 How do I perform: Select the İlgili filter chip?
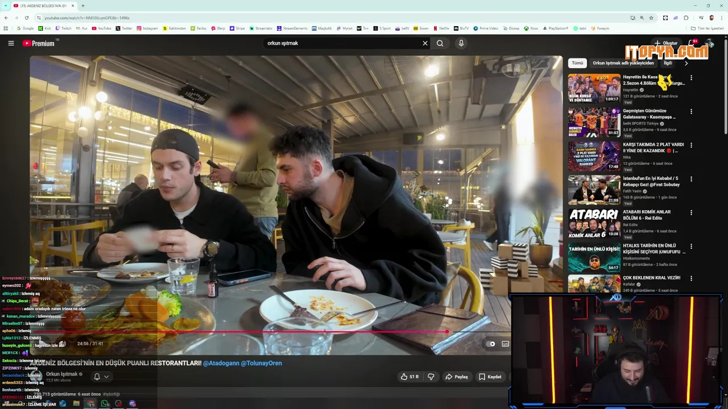tap(668, 63)
